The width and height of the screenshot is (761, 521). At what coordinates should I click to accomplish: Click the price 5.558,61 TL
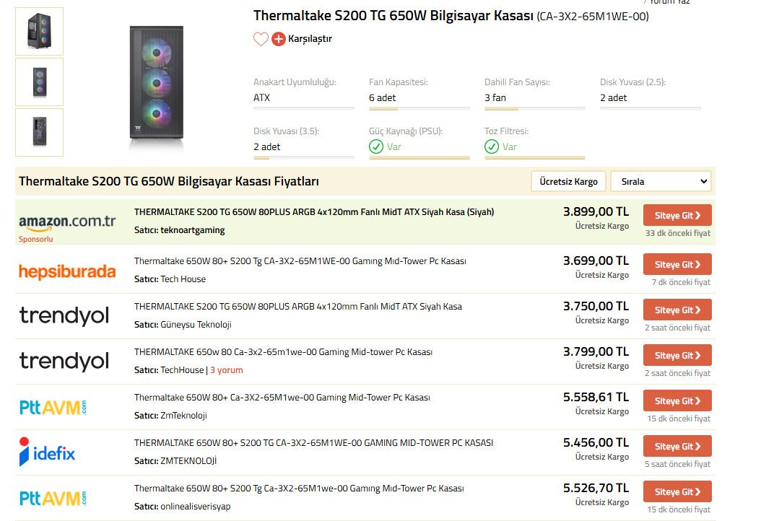click(596, 398)
